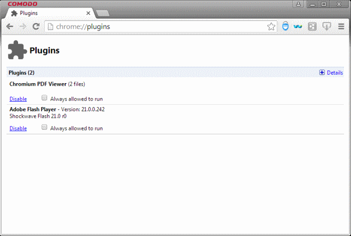This screenshot has height=236, width=351.
Task: Bookmark this page with the star
Action: click(271, 27)
